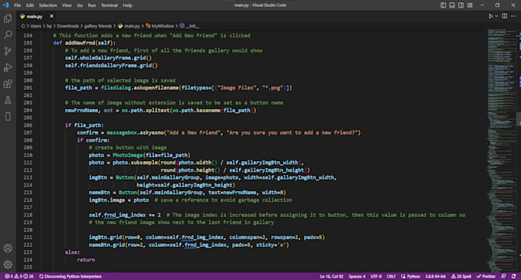Open the Search view in activity bar
The height and width of the screenshot is (280, 521).
[x=8, y=35]
